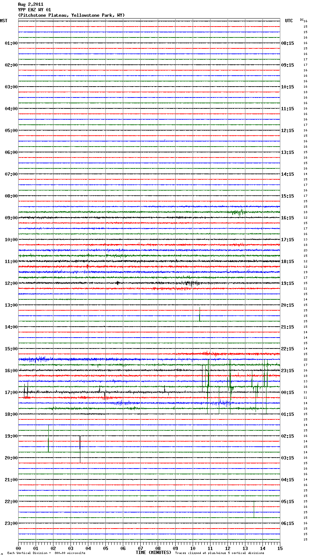The width and height of the screenshot is (309, 558).
Task: Select the YPP EHZ WY 01 station label
Action: point(35,10)
